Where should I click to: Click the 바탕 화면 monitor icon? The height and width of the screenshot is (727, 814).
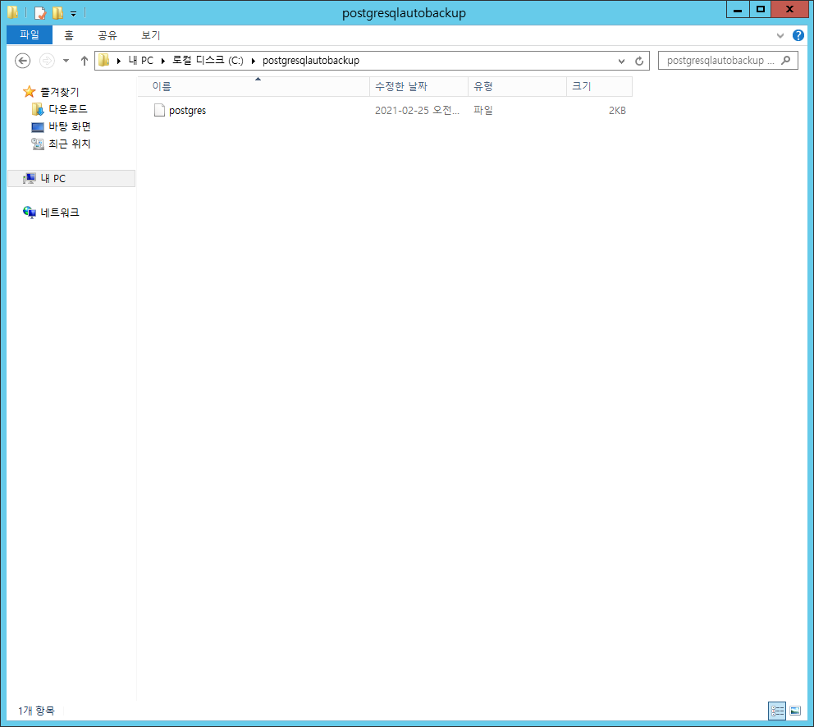pos(38,126)
